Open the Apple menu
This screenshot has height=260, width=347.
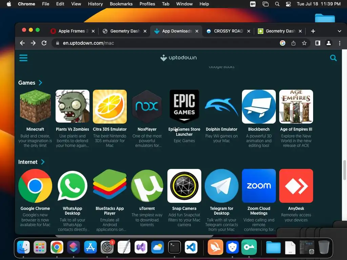tap(9, 4)
